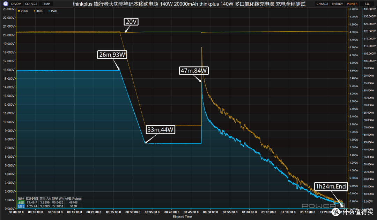The height and width of the screenshot is (220, 377).
Task: Click the 5.200A current axis label
Action: 353,9
